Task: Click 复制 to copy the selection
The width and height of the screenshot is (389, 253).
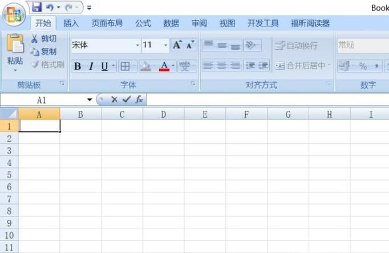Action: pos(43,51)
